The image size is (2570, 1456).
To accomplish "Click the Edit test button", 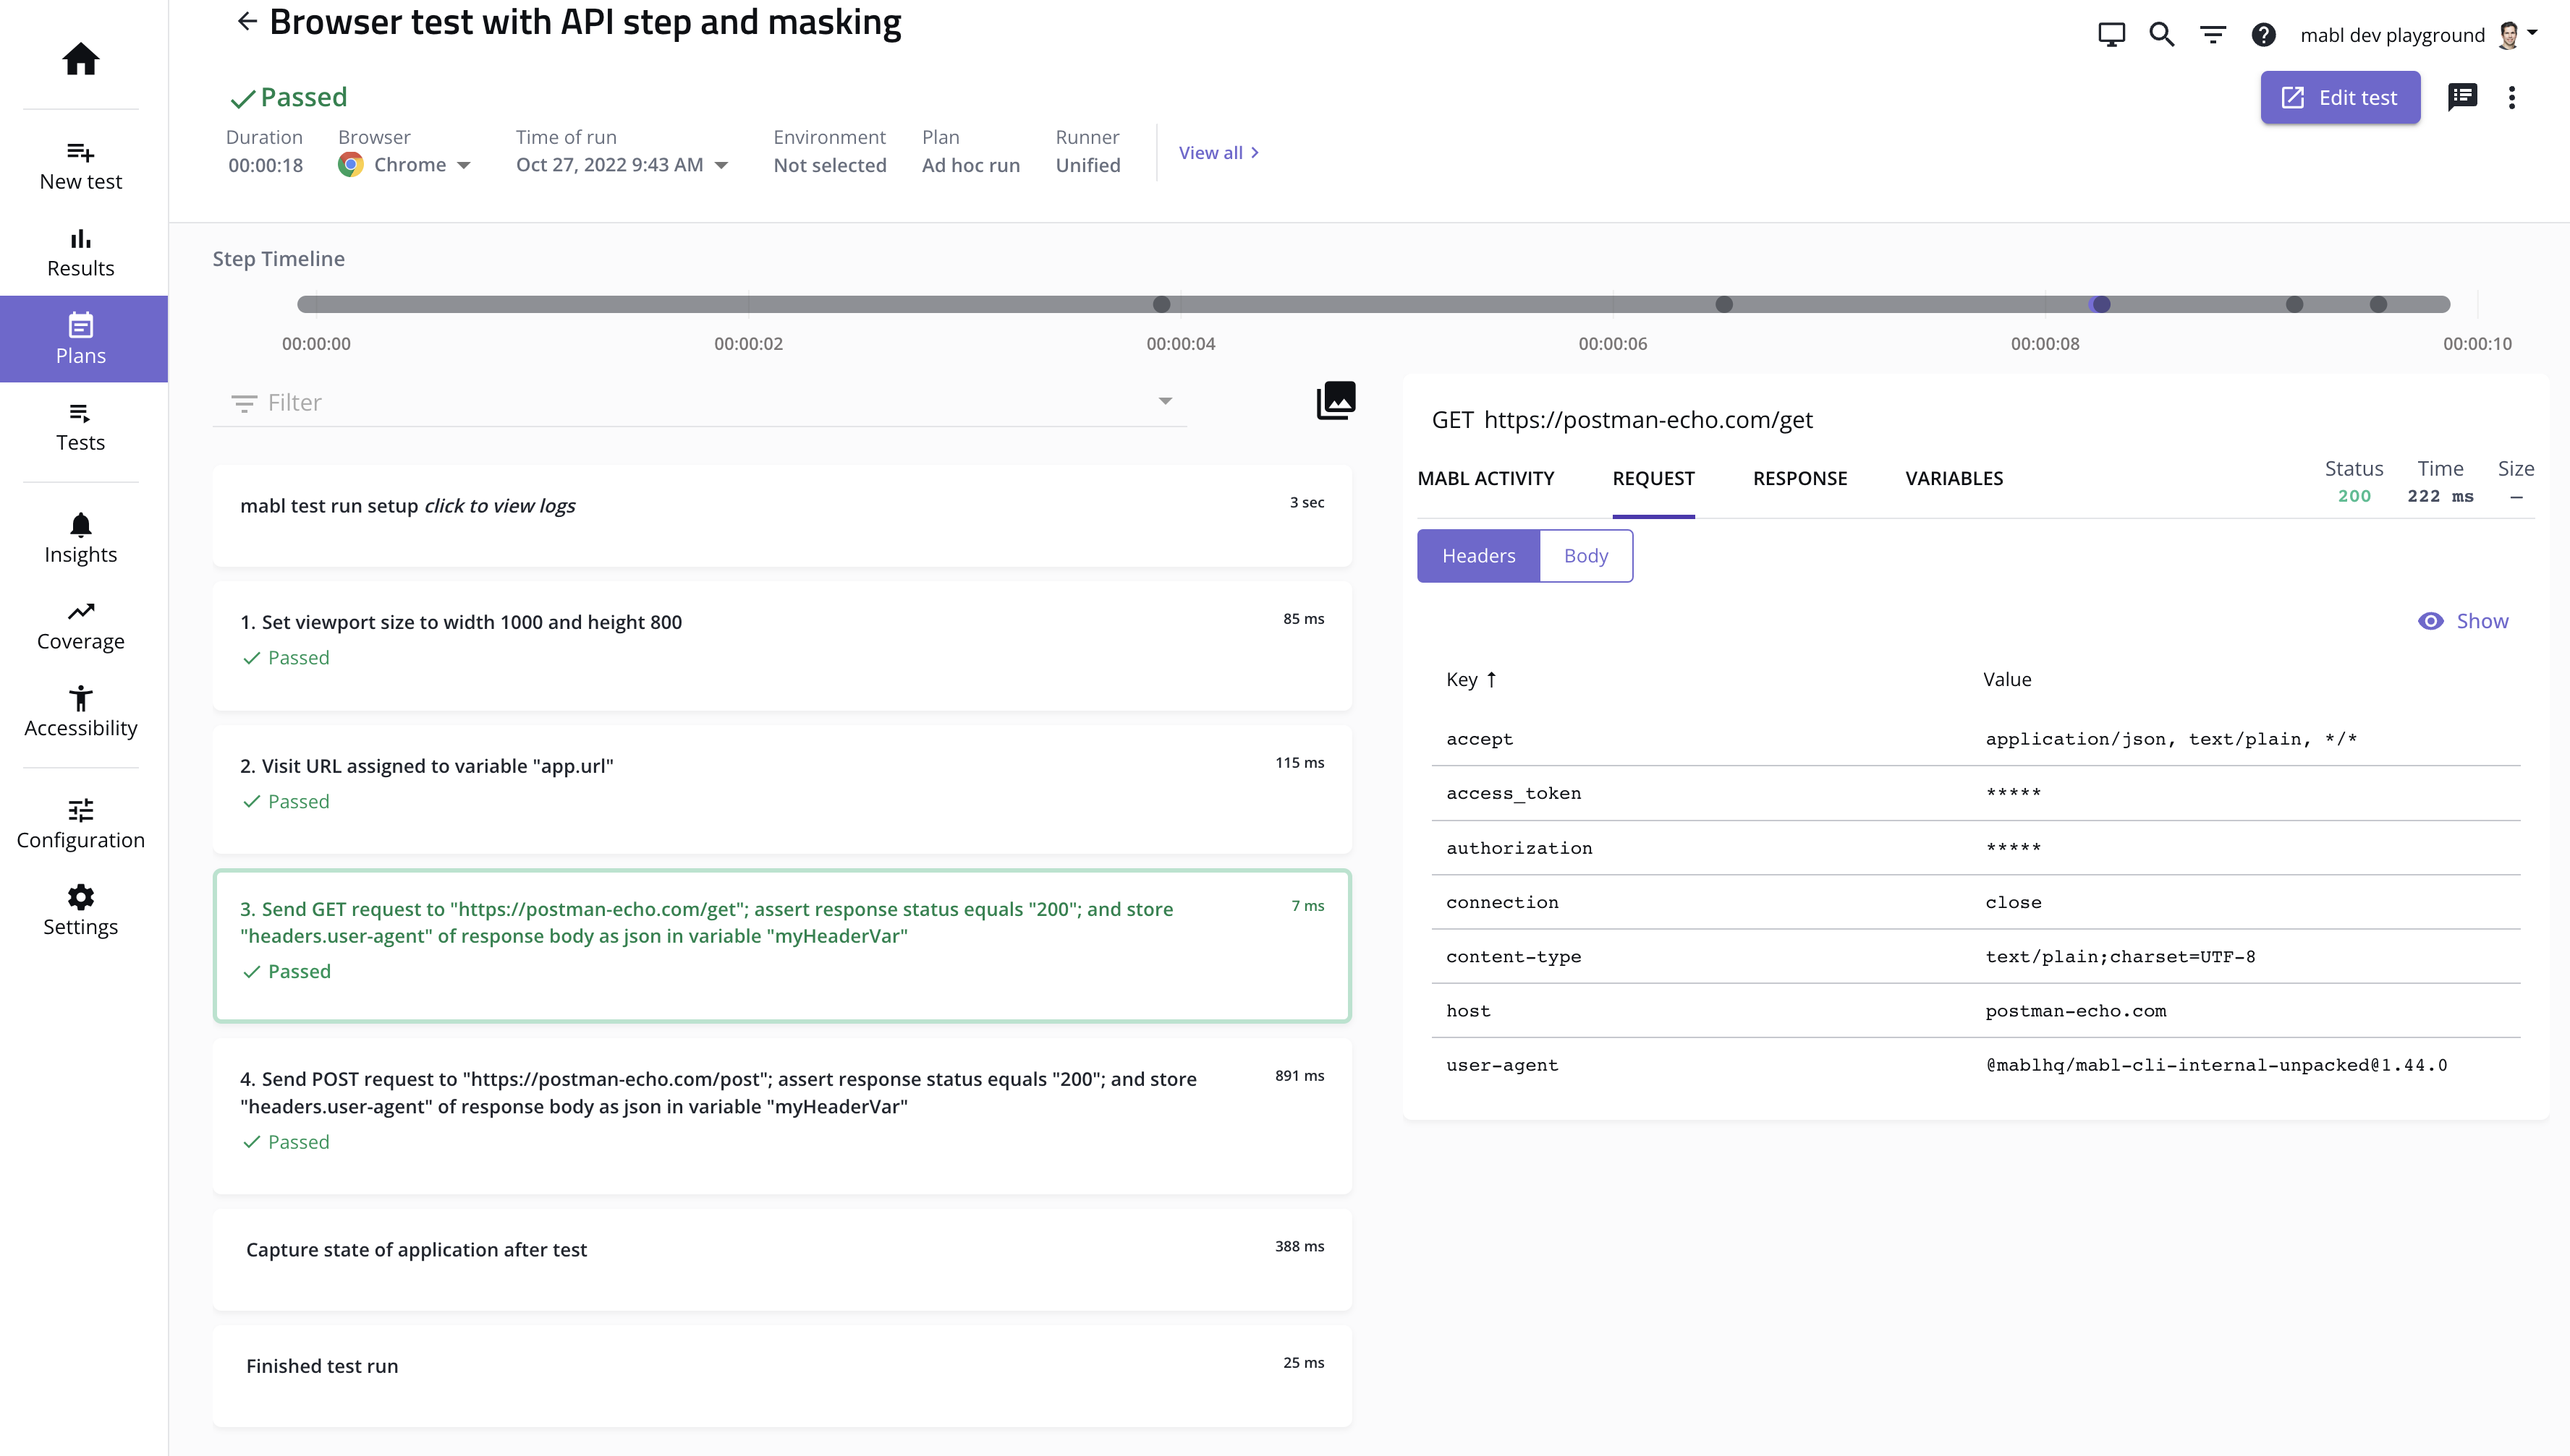I will point(2340,97).
